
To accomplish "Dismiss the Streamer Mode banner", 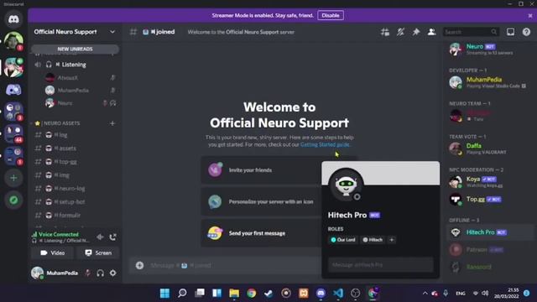I will point(530,16).
